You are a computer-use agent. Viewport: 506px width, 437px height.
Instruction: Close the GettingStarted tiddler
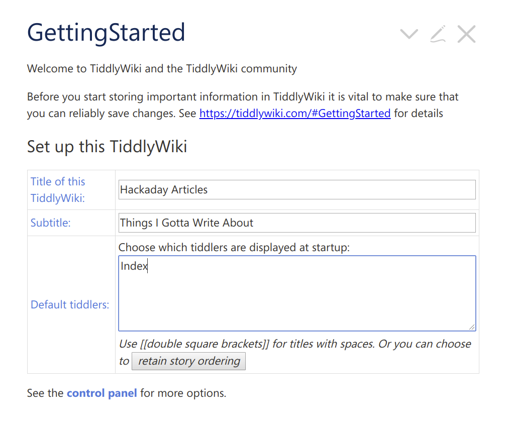[466, 34]
